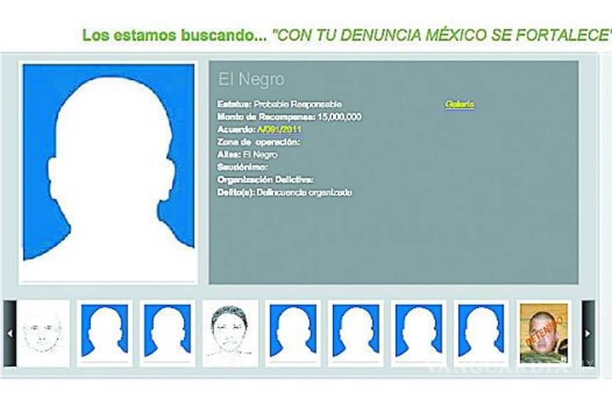
Task: Click the Delito(s) Delincuencia organizada line
Action: 285,192
